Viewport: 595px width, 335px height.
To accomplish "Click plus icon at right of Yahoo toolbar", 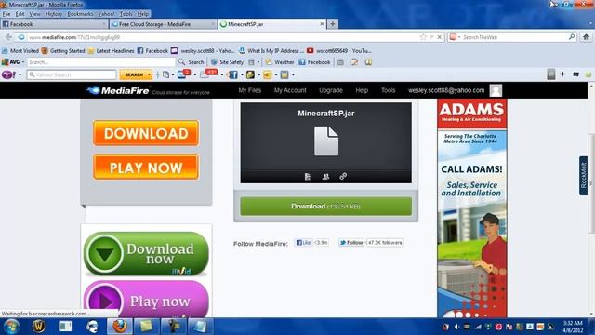I will pos(562,74).
